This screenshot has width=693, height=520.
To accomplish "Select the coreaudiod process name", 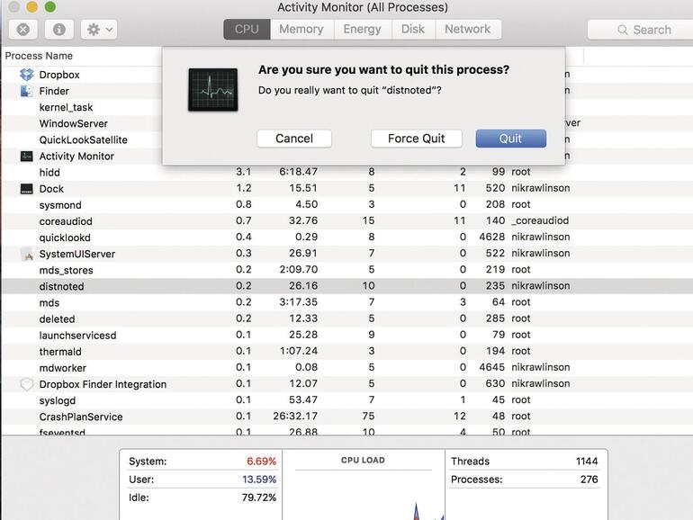I will (x=66, y=221).
